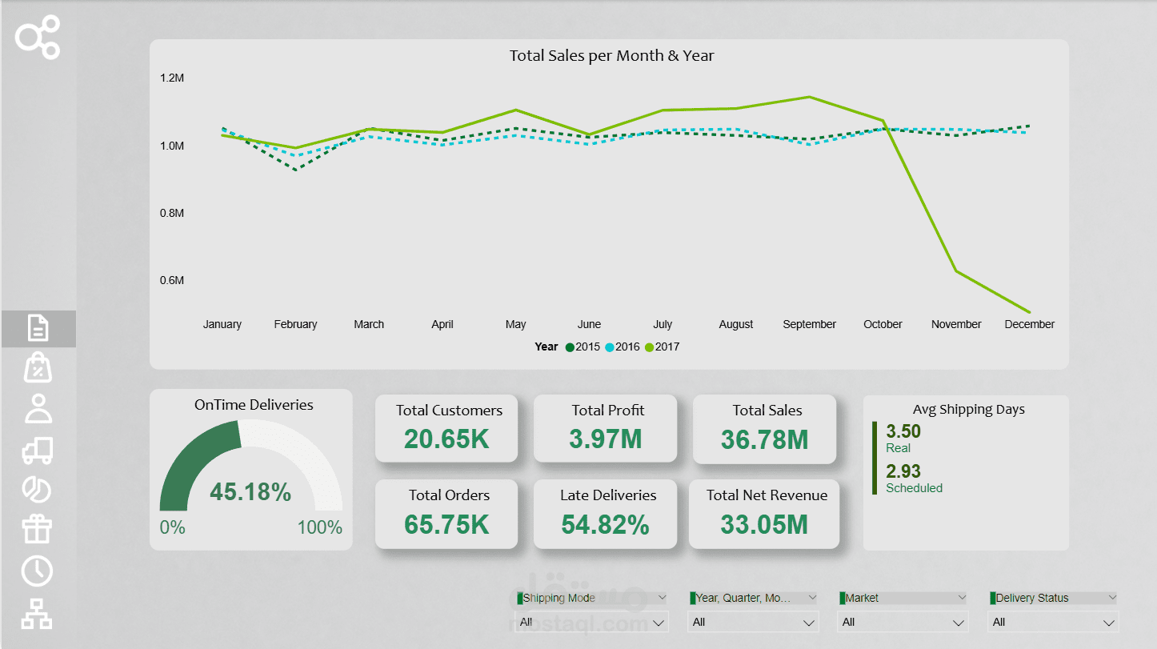Click the OnTime Deliveries gauge arc
1157x649 pixels.
point(250,466)
